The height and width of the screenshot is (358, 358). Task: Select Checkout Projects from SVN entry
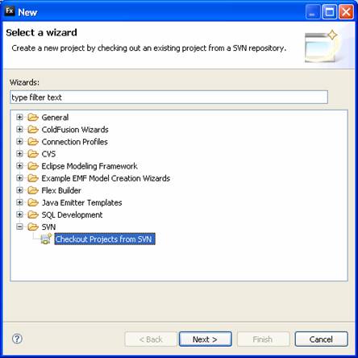pyautogui.click(x=105, y=239)
